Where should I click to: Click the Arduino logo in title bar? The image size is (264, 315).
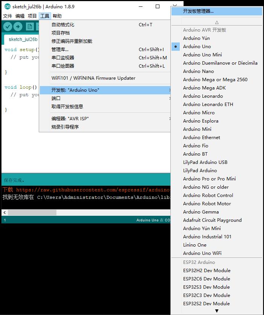click(8, 6)
